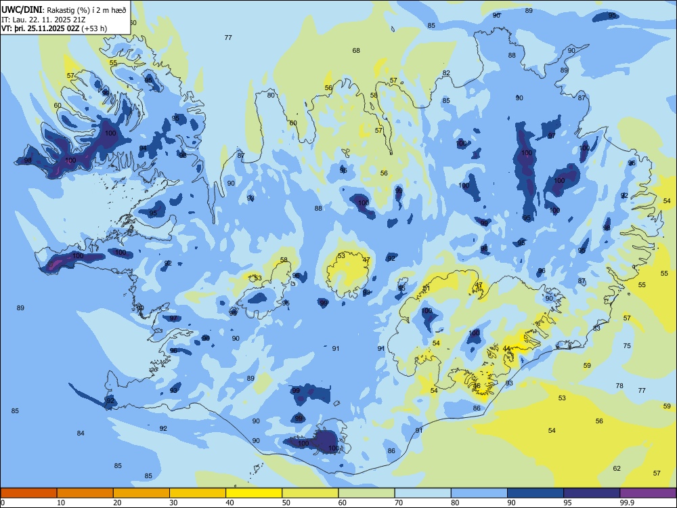Image resolution: width=677 pixels, height=508 pixels.
Task: Select the 30–40 amber legend swatch
Action: [198, 493]
